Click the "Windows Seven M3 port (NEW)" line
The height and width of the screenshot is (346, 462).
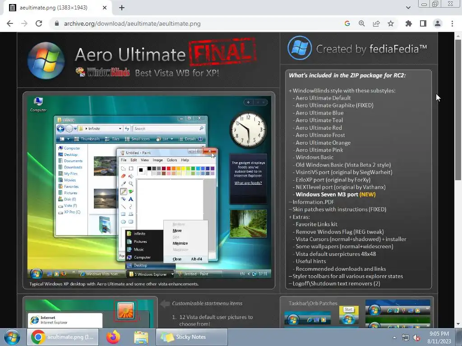[x=336, y=195]
